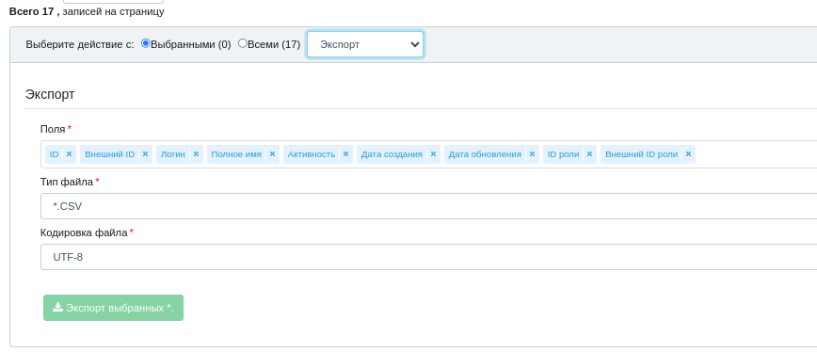Remove the Активность field tag
The height and width of the screenshot is (352, 817).
click(345, 154)
